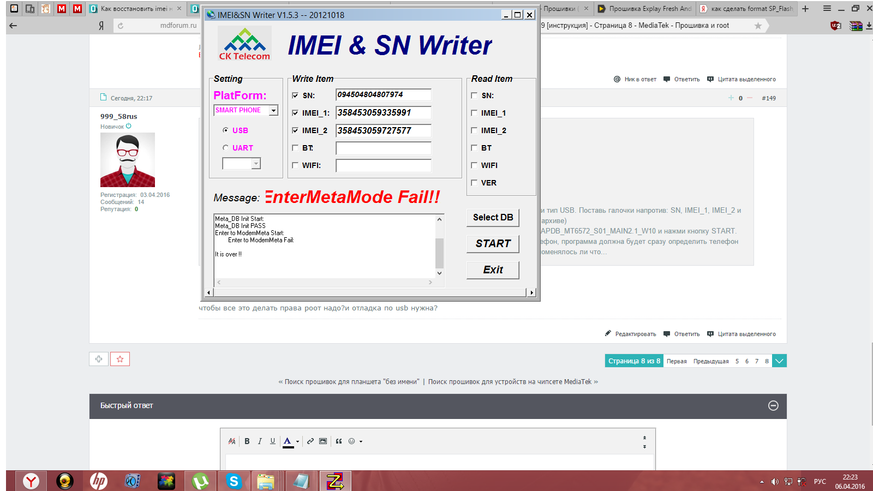
Task: Click the italic formatting icon
Action: click(260, 441)
